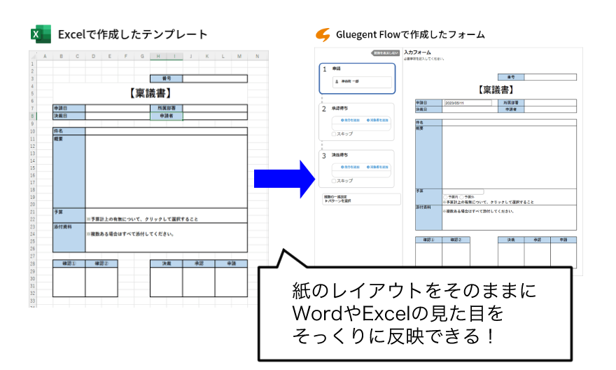Click the 自分を追加 link in step 3 決裁待ち
616x370 pixels.
[x=351, y=167]
